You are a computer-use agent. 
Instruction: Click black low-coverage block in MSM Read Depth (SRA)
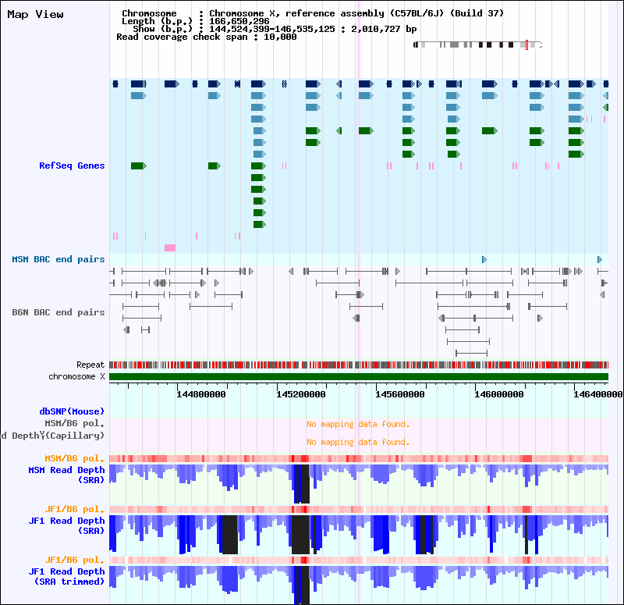(x=305, y=484)
